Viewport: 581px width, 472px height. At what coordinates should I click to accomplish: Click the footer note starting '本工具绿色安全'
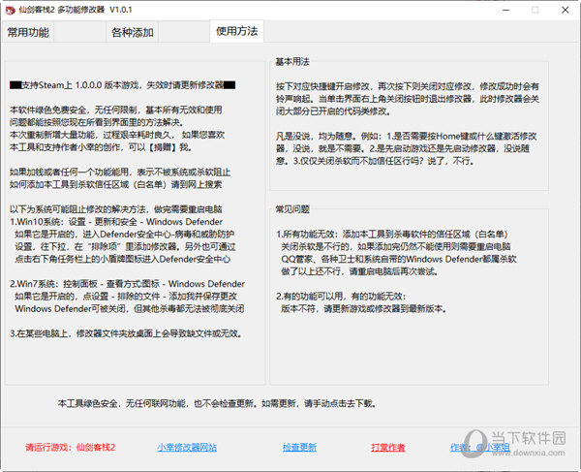[x=217, y=403]
